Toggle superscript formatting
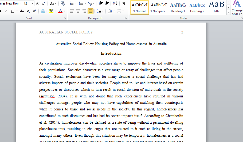Screen dimensions: 243x142 point(34,11)
